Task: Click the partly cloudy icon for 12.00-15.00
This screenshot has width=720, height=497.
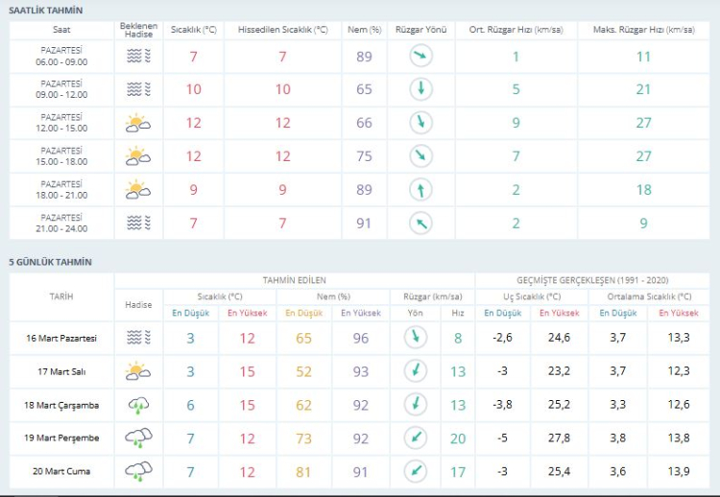Action: [x=138, y=123]
